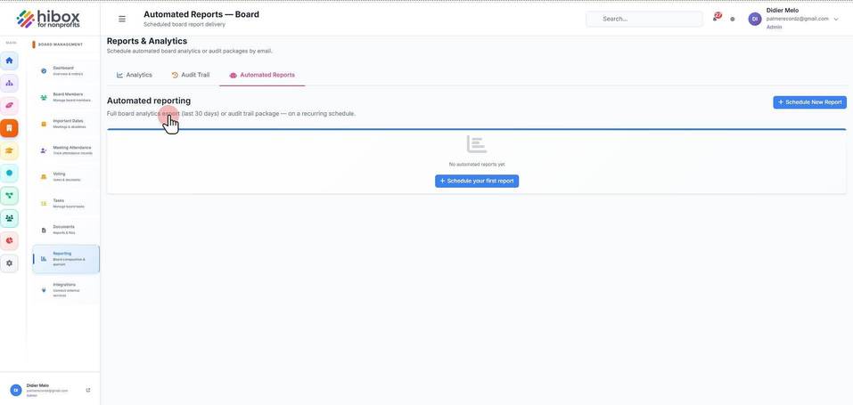
Task: Click the empty list icon above the message
Action: point(477,144)
